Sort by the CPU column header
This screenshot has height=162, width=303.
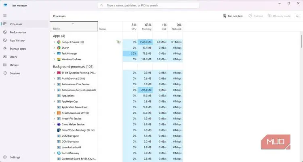coord(130,26)
